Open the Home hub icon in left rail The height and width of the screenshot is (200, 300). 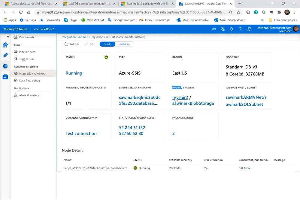coord(5,45)
